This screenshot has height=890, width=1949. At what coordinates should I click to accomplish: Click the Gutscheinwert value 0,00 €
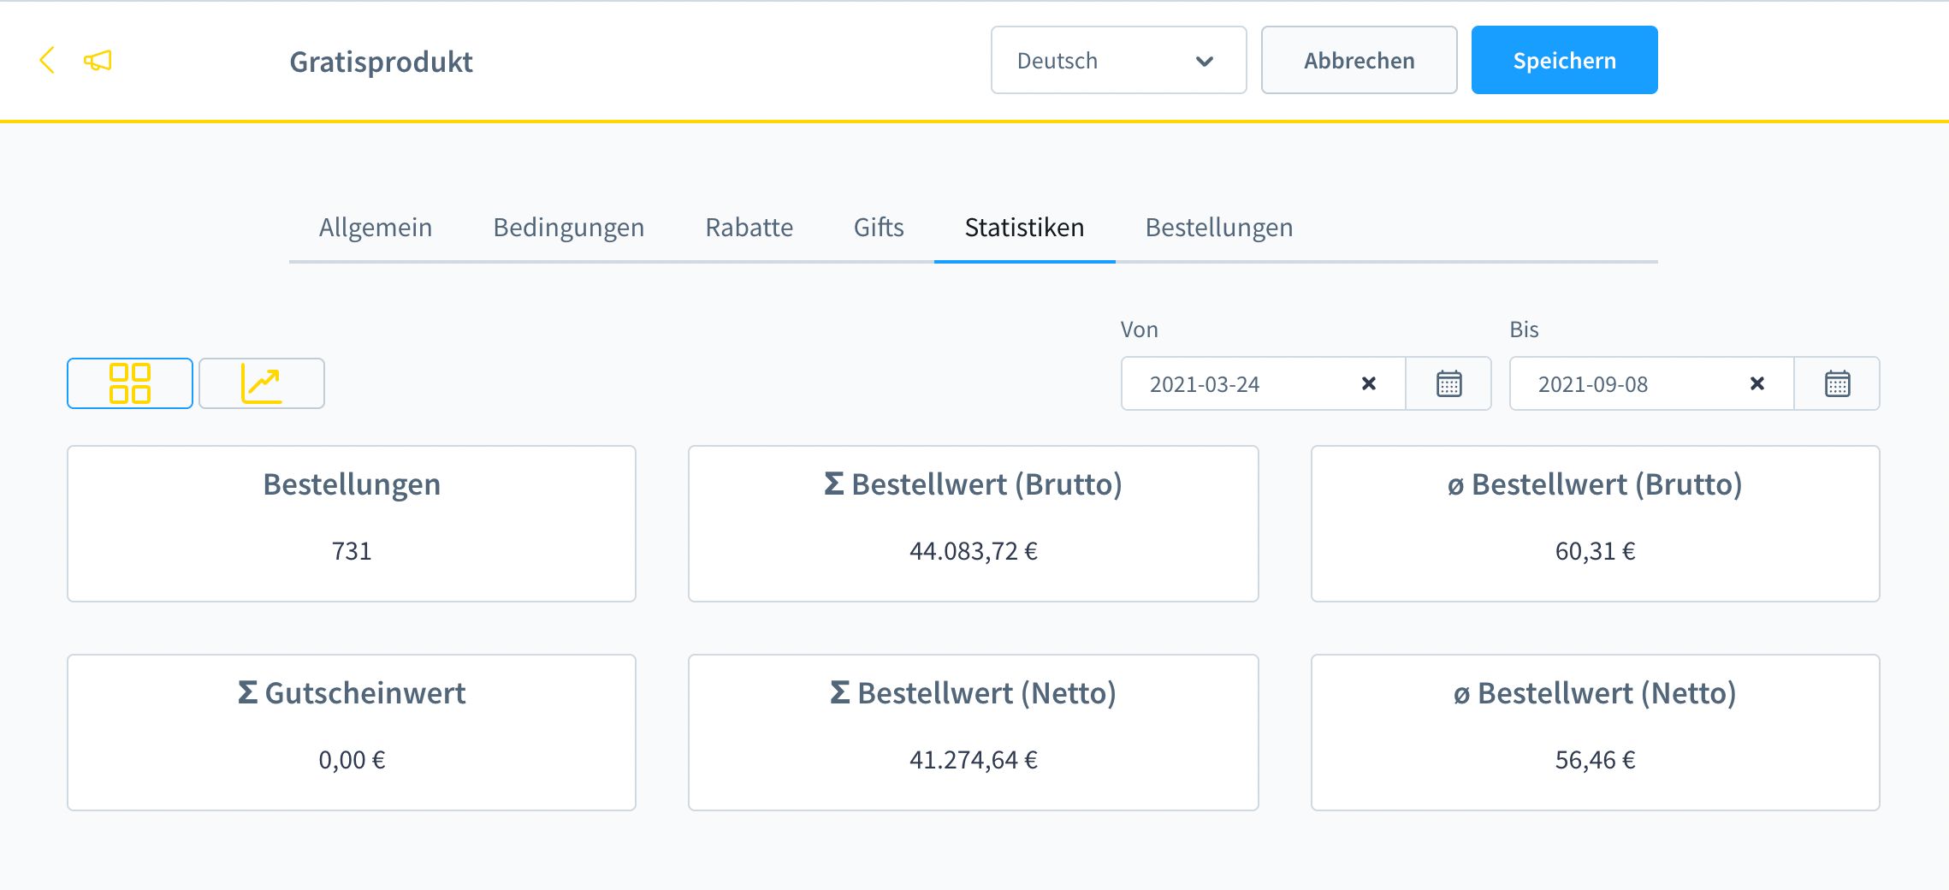tap(352, 760)
